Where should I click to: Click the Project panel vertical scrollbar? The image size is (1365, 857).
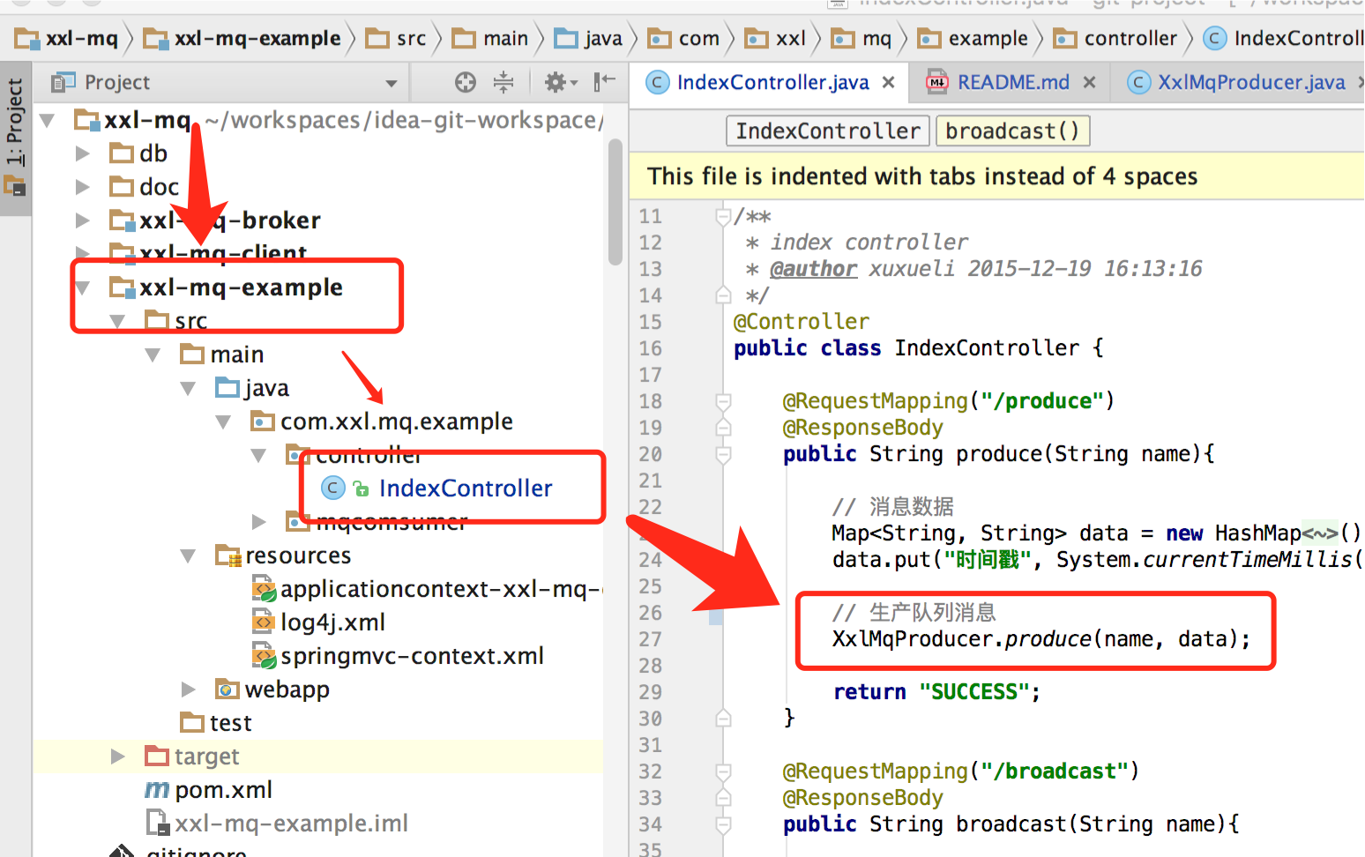click(615, 202)
